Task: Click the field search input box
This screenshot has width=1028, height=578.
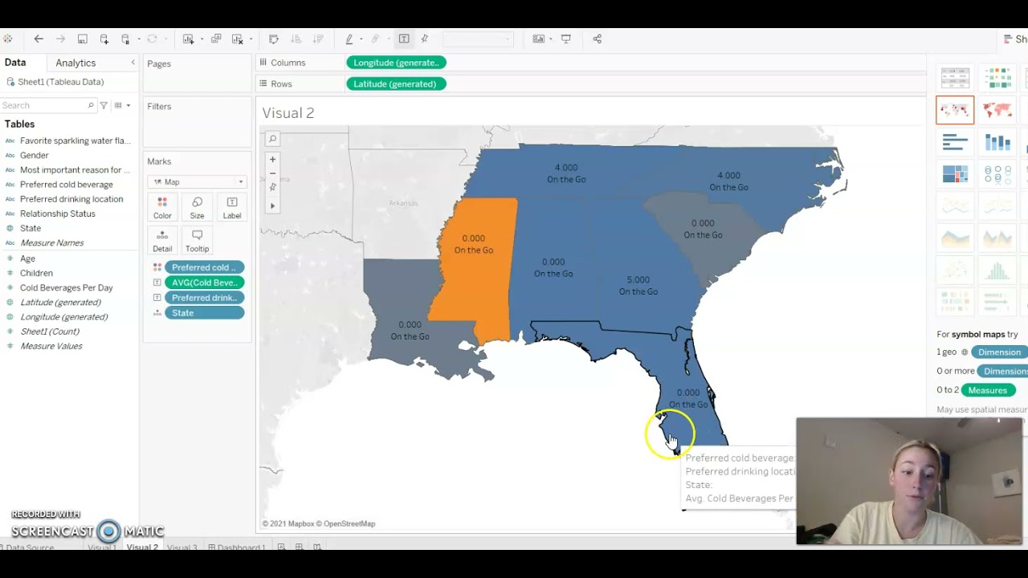Action: (x=47, y=105)
